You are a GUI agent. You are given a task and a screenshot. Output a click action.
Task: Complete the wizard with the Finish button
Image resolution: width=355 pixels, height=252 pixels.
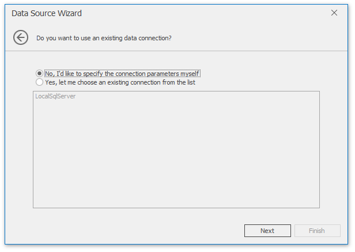click(316, 231)
